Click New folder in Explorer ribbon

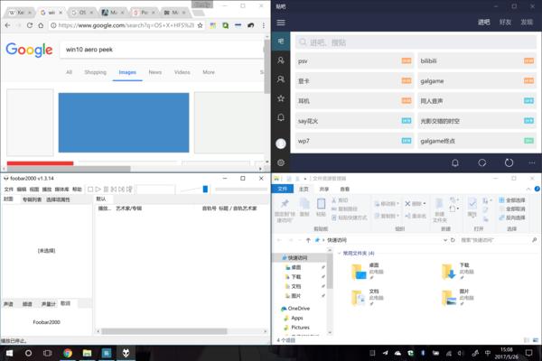coord(439,210)
